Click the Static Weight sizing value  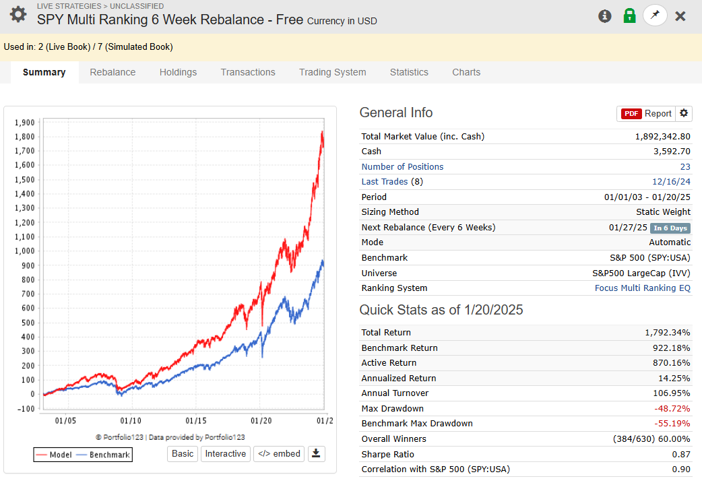tap(663, 211)
